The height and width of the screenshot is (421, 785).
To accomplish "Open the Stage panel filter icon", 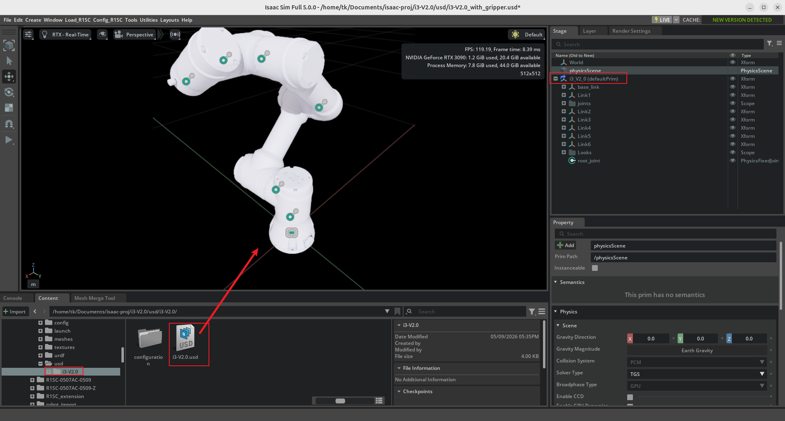I will coord(769,43).
